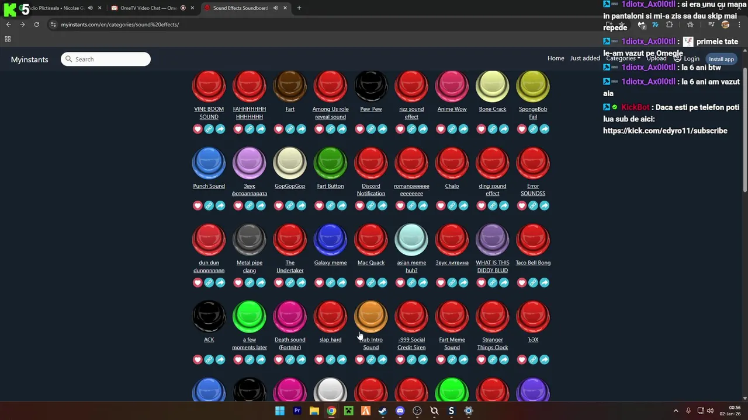Open the romanceeeeee sound title link

[x=411, y=190]
